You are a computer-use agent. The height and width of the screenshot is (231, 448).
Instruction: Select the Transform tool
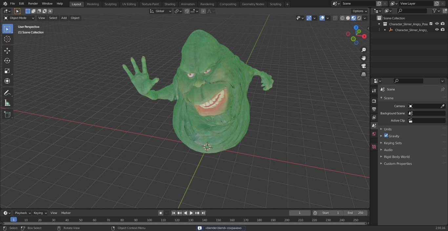[7, 81]
